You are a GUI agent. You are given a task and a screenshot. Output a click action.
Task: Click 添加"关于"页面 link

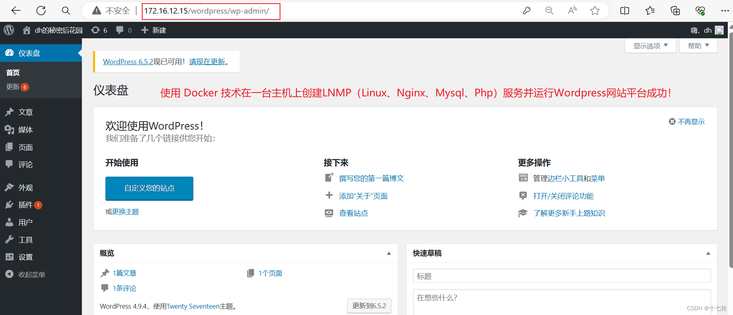364,196
